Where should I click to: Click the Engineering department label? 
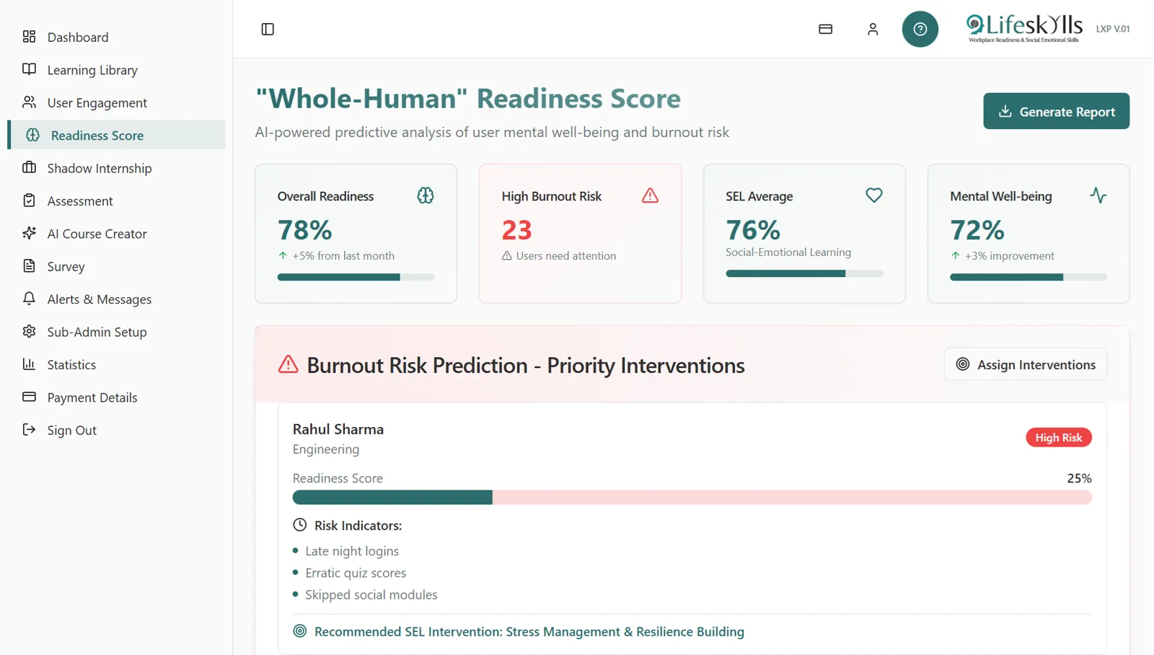coord(325,449)
